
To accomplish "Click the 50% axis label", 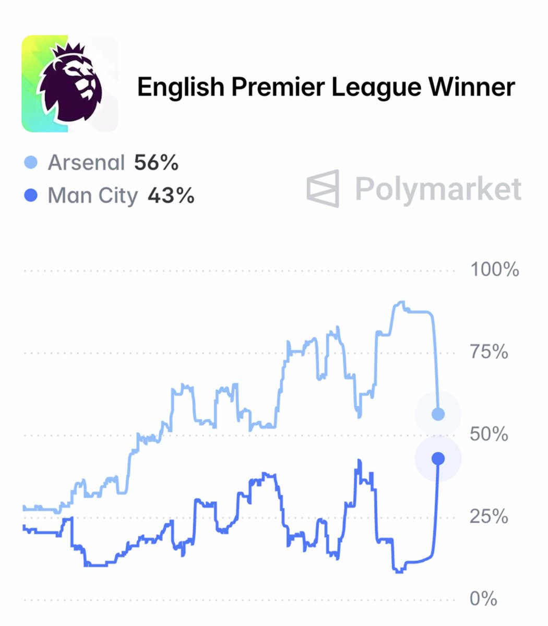I will point(489,434).
